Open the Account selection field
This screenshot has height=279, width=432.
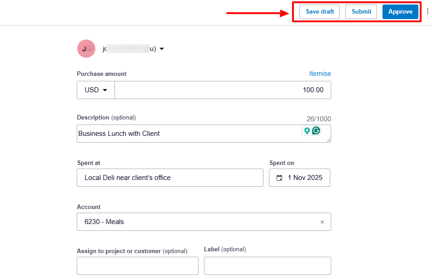point(195,222)
